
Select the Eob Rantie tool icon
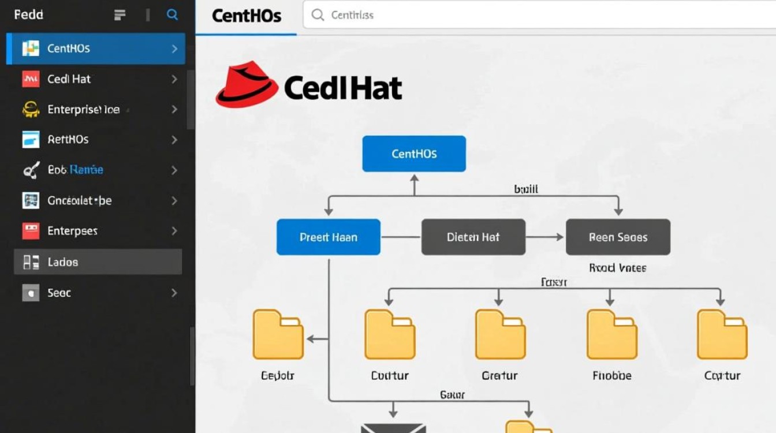pyautogui.click(x=31, y=170)
